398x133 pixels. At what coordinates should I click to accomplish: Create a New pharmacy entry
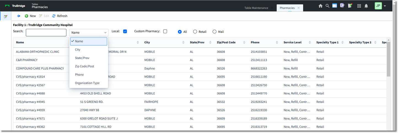[x=30, y=16]
